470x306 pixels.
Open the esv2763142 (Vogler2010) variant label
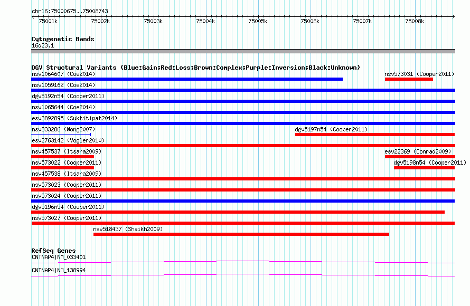pos(68,140)
